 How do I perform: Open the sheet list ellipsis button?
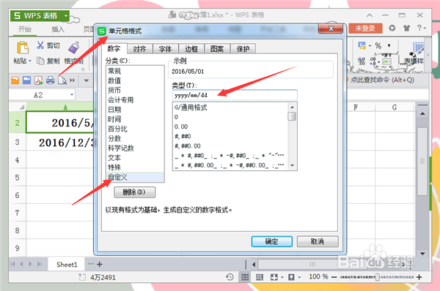[91, 263]
